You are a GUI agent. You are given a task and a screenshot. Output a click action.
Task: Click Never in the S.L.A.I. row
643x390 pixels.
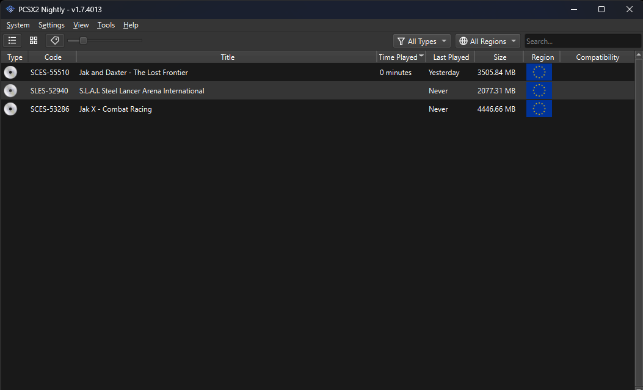coord(438,90)
